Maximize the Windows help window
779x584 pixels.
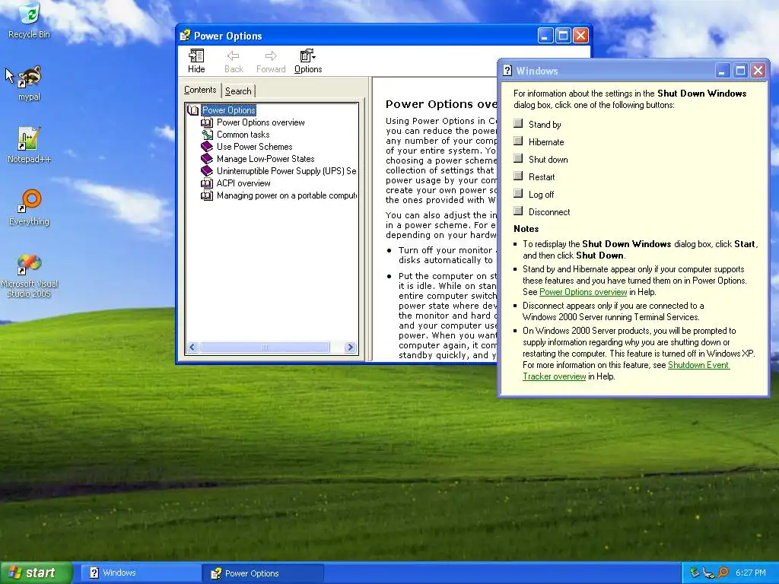(x=740, y=71)
